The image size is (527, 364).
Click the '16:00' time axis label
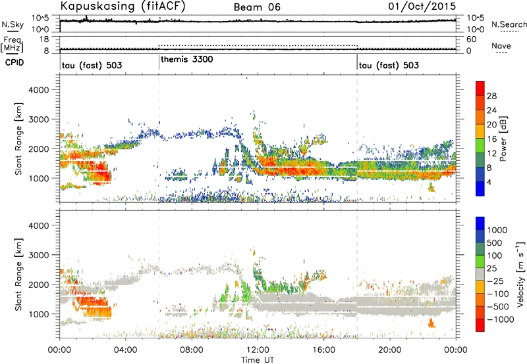[323, 350]
